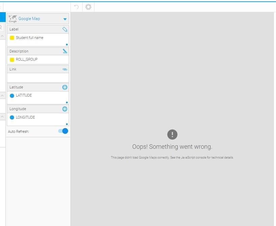
Task: Click the 'Auto Refresh:' label text
Action: point(19,131)
